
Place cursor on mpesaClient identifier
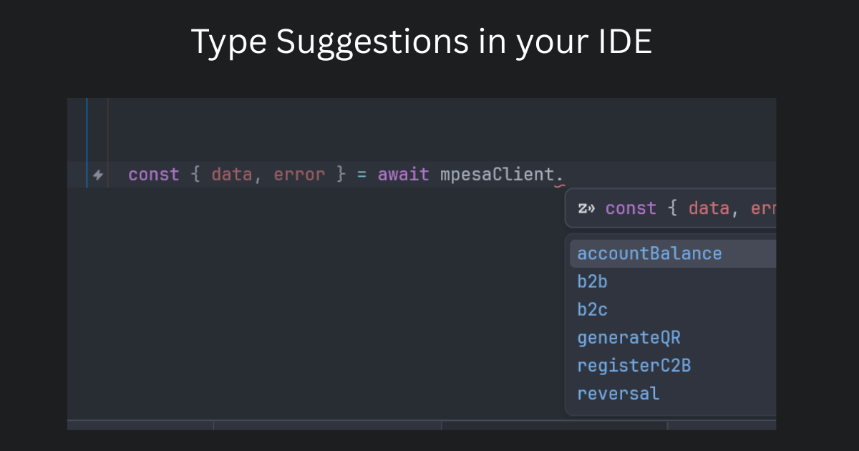(497, 174)
